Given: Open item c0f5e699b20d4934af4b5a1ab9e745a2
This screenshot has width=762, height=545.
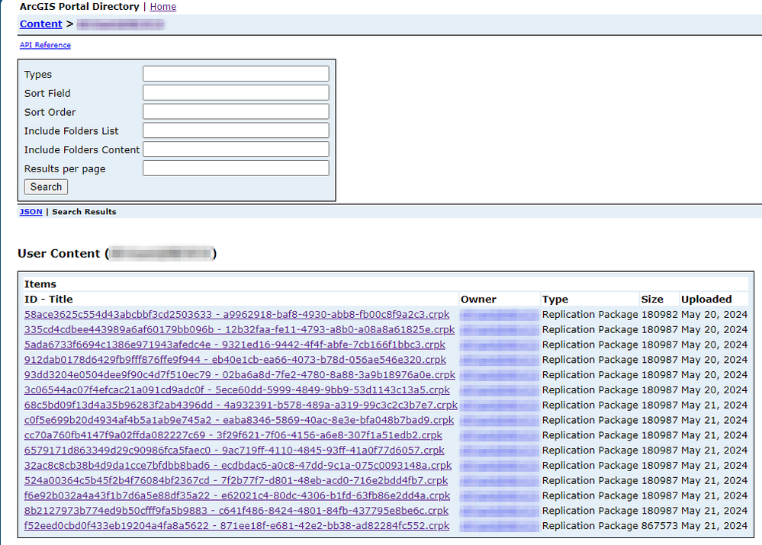Looking at the screenshot, I should (x=239, y=420).
